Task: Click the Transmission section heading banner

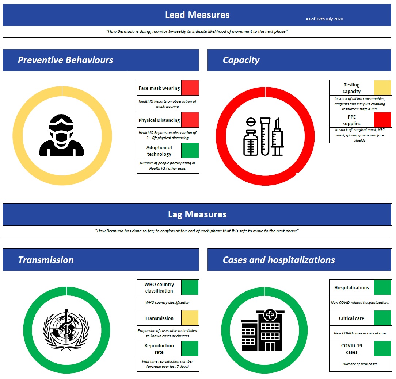Action: (x=101, y=260)
